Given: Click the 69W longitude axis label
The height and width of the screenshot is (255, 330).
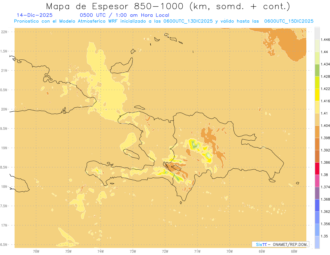Looking at the screenshot, I should coord(262,251).
